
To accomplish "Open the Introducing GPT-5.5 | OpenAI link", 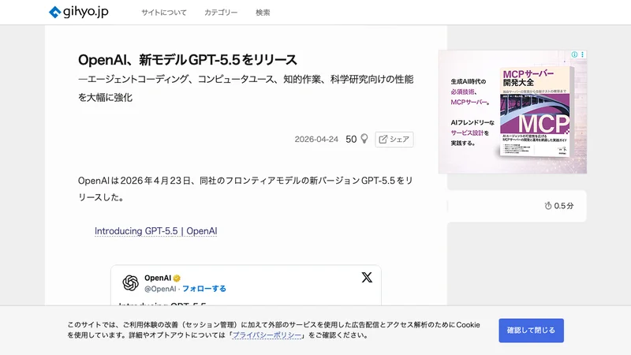I will coord(155,231).
